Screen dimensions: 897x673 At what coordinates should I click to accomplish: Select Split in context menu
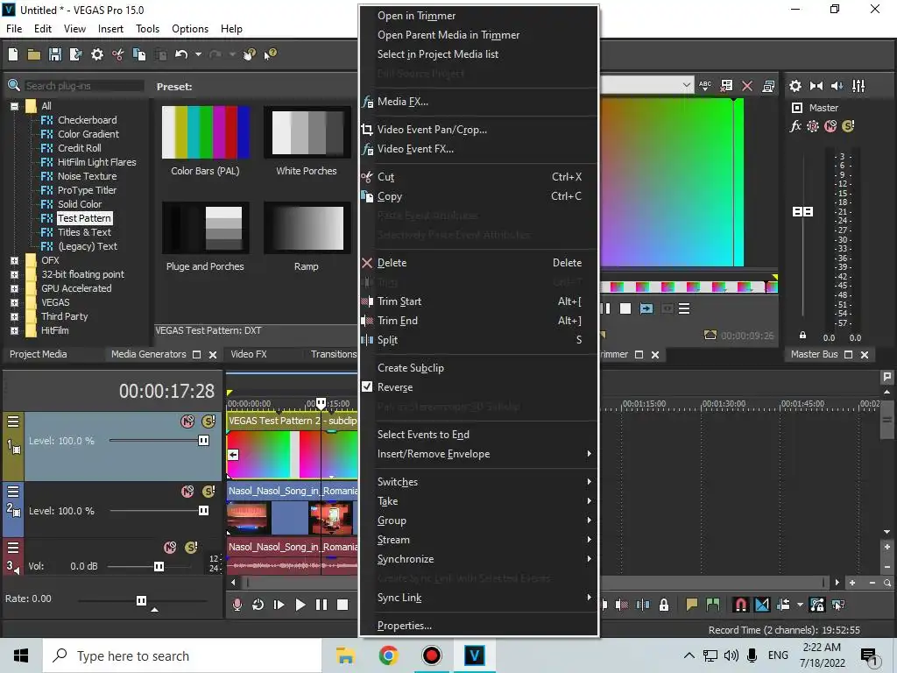click(479, 340)
